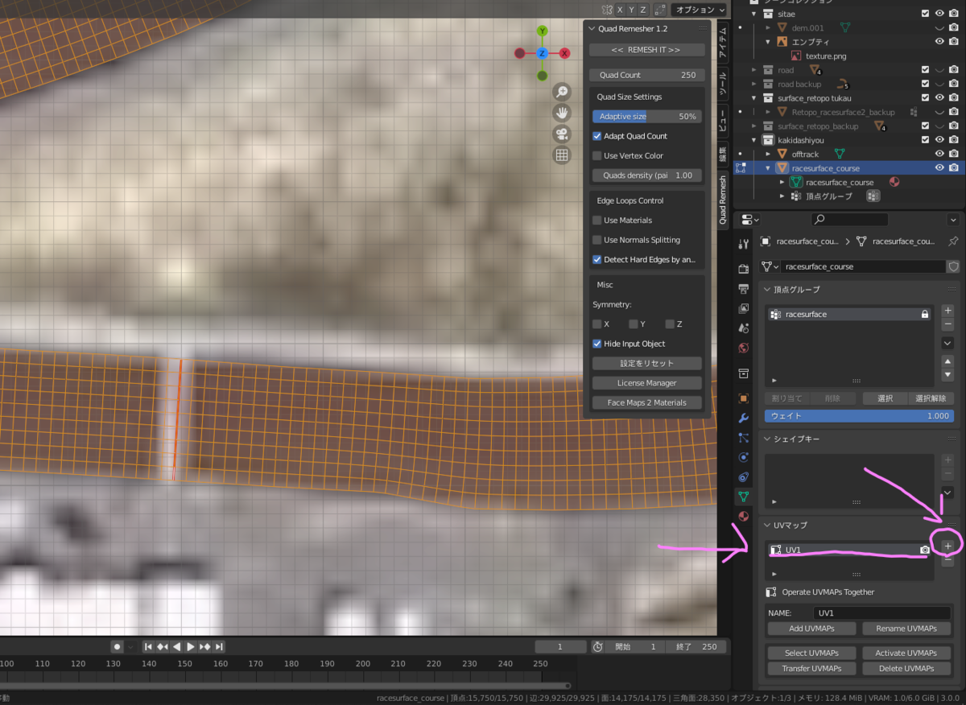Open the World properties globe icon
This screenshot has height=705, width=966.
point(743,348)
